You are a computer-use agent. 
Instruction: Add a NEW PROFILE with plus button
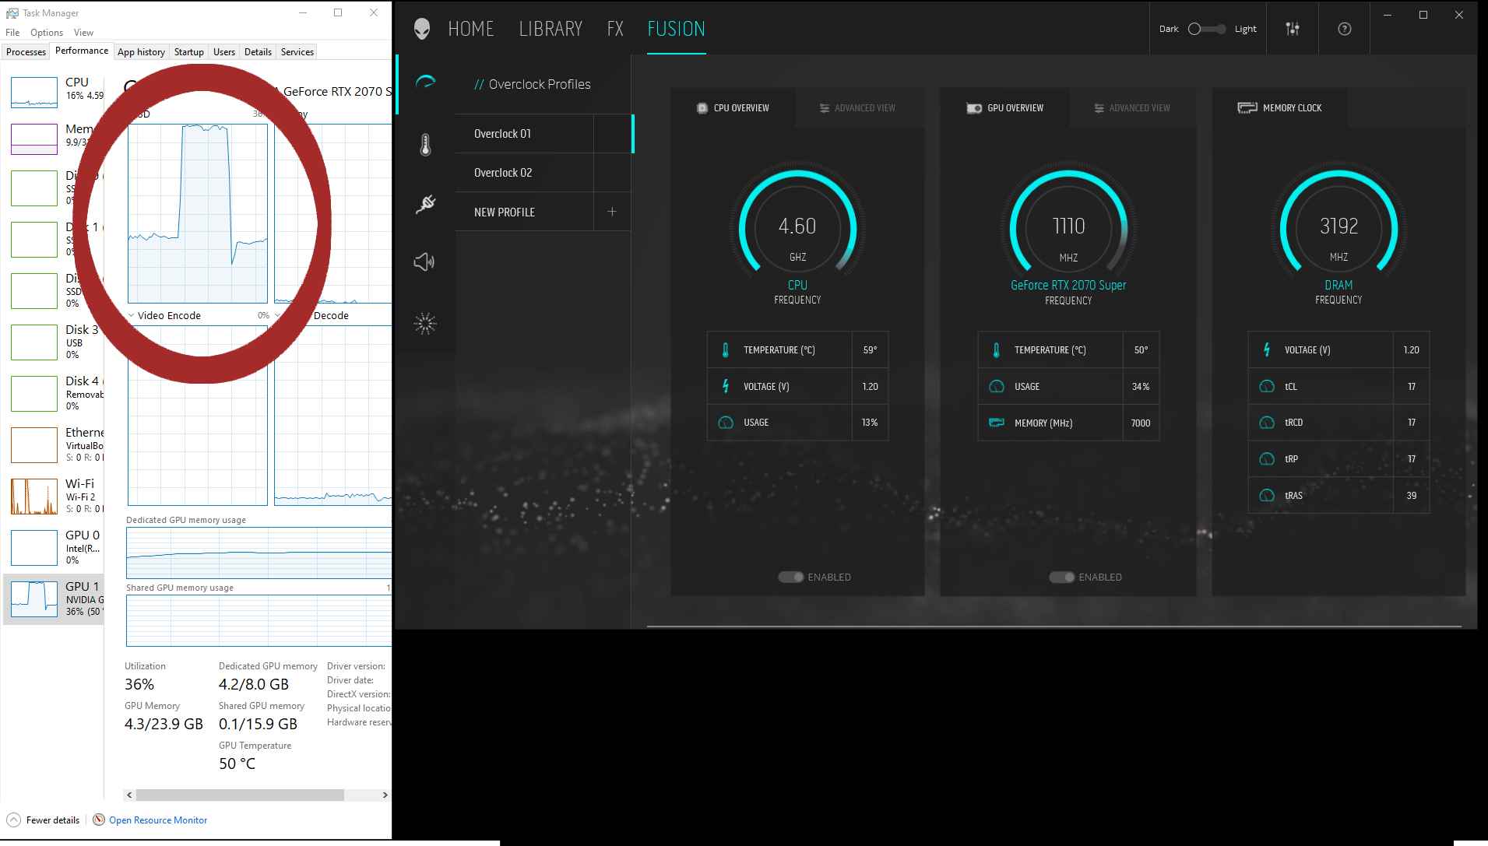612,212
